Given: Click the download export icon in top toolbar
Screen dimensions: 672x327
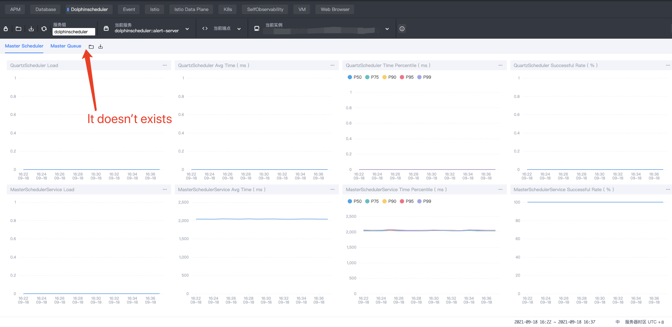Looking at the screenshot, I should [31, 29].
